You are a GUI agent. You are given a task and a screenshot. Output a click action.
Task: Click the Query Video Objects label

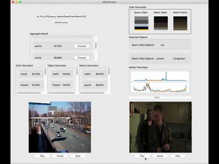[143, 45]
